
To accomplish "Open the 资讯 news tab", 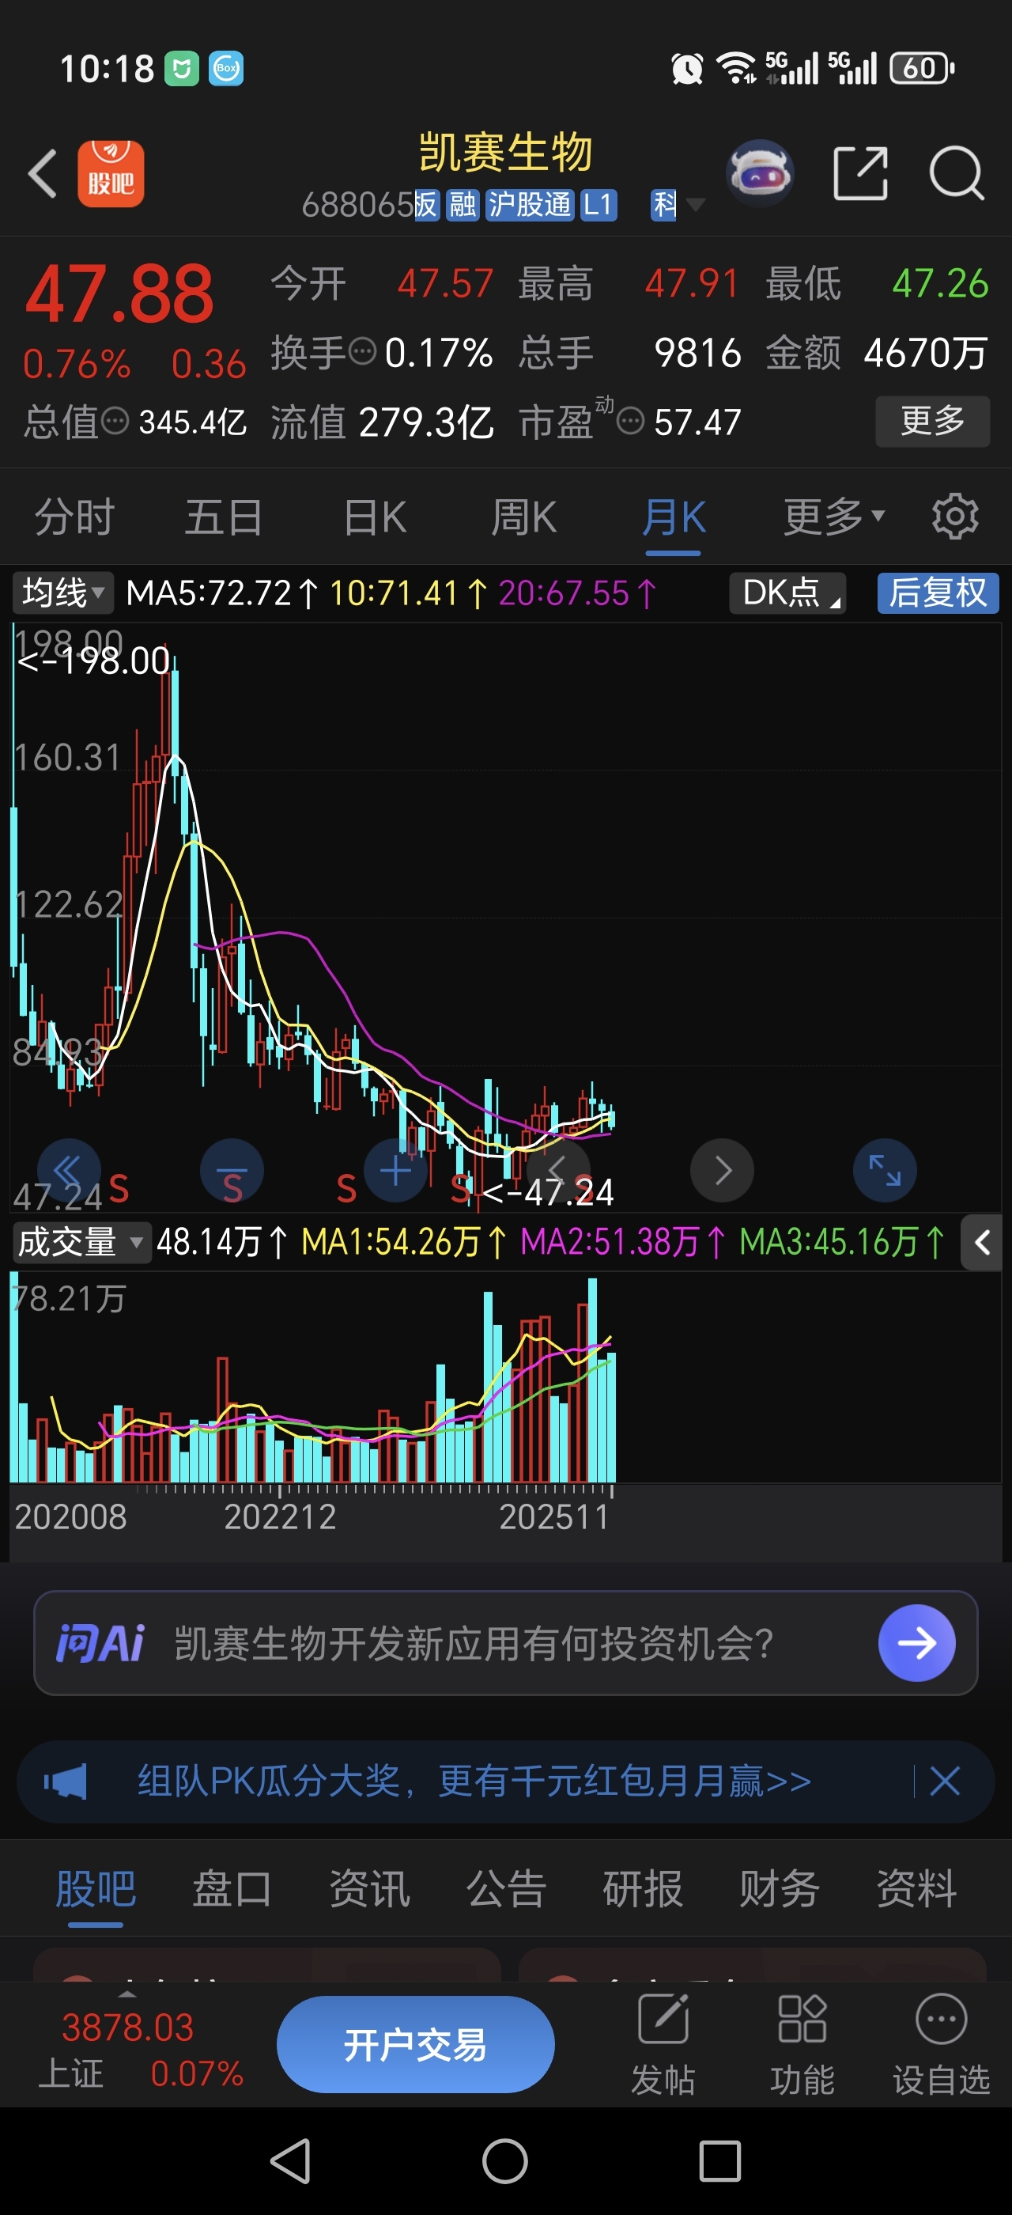I will (369, 1888).
